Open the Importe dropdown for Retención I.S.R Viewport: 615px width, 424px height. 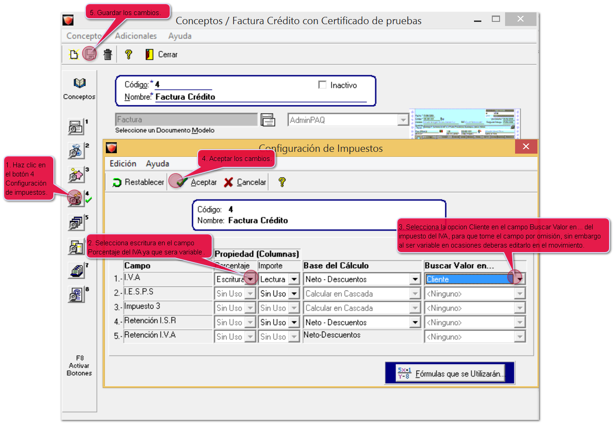tap(294, 323)
